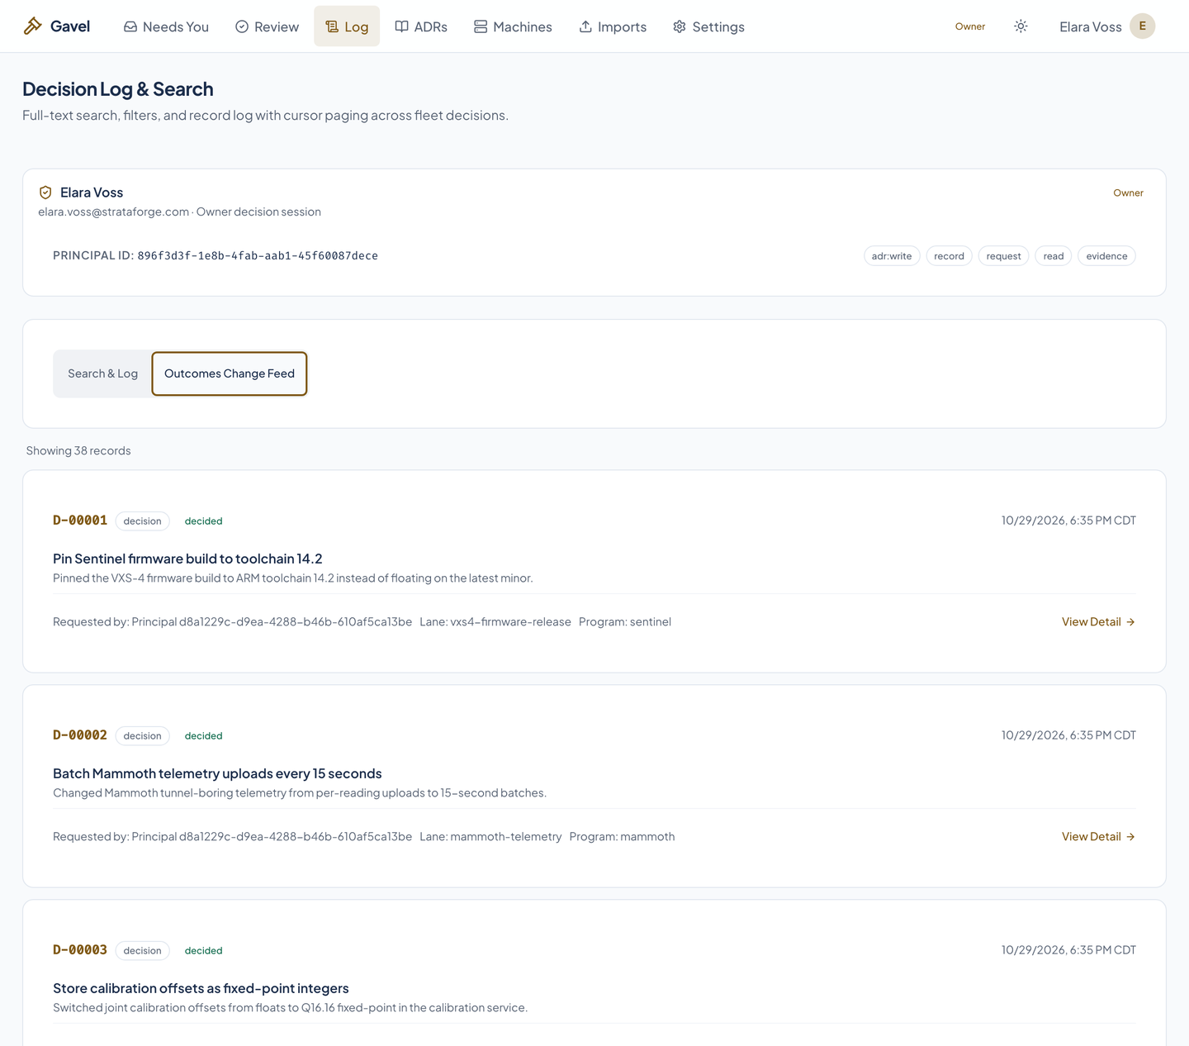Viewport: 1189px width, 1046px height.
Task: Click the elara.voss@strataforge.com email text
Action: (x=114, y=212)
